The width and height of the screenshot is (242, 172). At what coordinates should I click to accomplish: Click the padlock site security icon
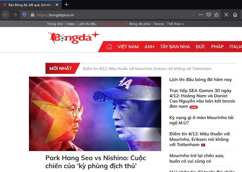click(x=33, y=15)
